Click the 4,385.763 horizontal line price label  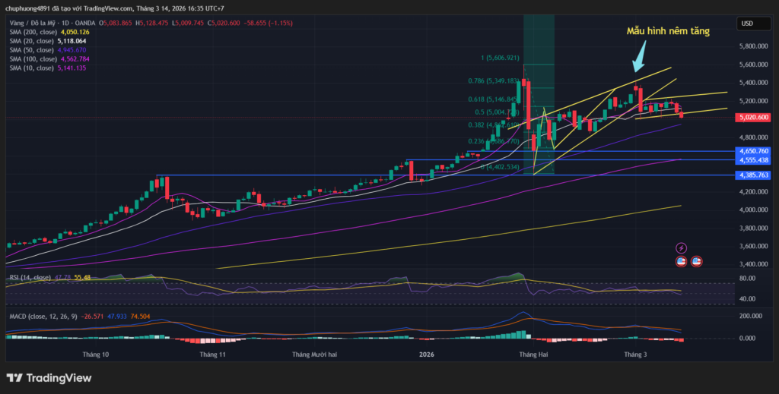(755, 175)
